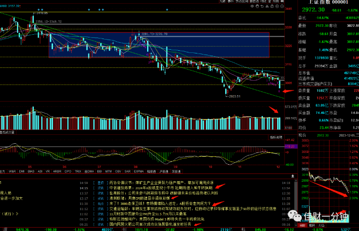Open the VR indicator tab
The image size is (359, 231).
pyautogui.click(x=48, y=171)
